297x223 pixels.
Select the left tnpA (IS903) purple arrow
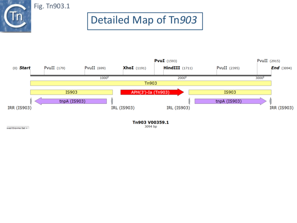click(70, 101)
